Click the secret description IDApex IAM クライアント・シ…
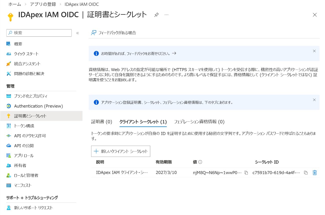 122,173
